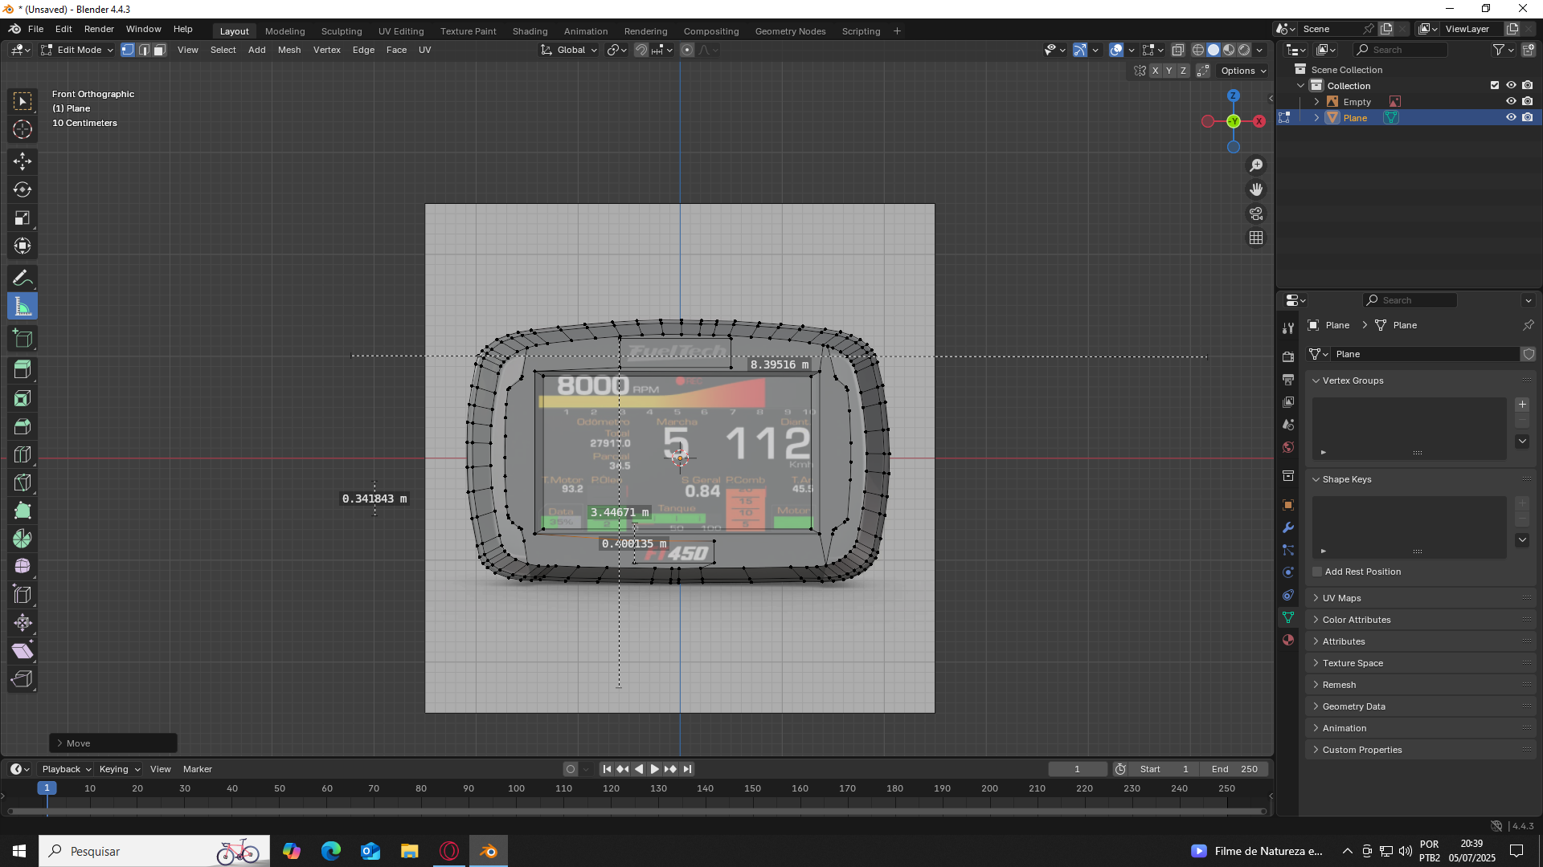Select the Loop Cut tool

23,454
